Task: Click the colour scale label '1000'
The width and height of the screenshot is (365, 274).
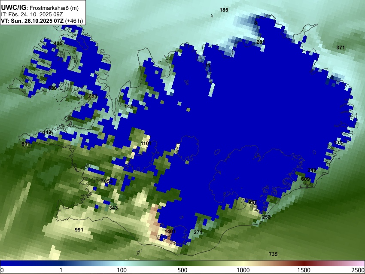Action: point(243,270)
